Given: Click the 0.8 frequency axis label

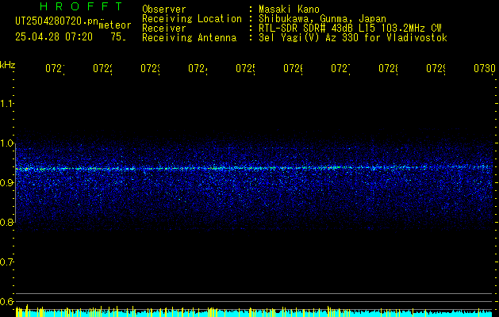Looking at the screenshot, I should click(x=7, y=222).
